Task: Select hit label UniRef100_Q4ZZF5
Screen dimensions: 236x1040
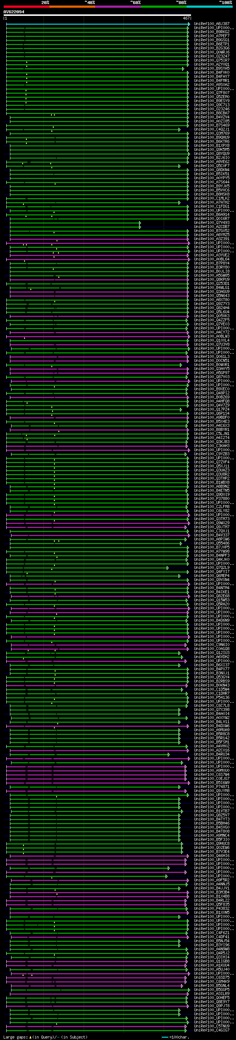Action: point(212,320)
